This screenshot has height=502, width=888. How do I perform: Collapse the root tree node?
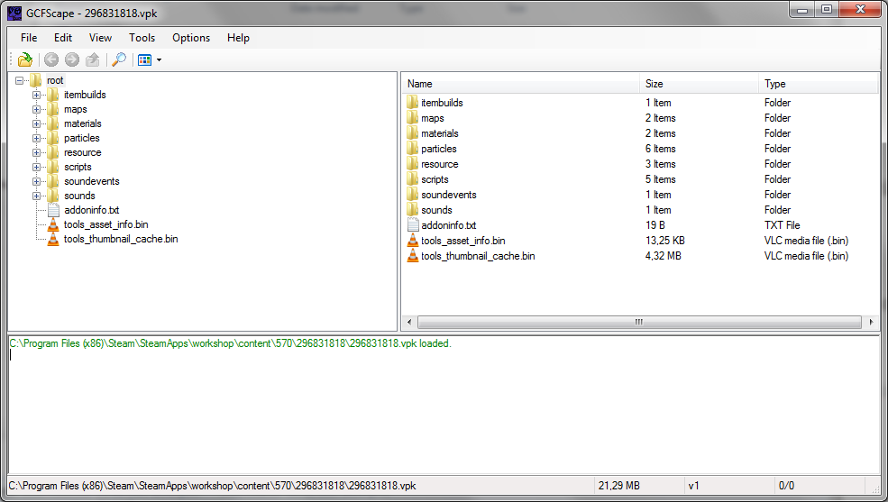pyautogui.click(x=20, y=80)
